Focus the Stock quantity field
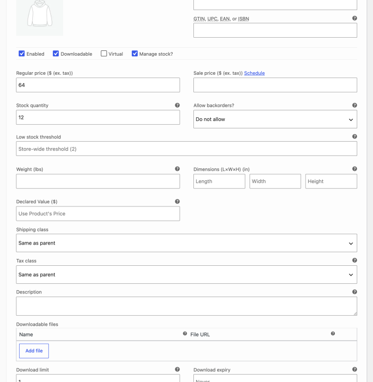This screenshot has height=382, width=373. click(x=98, y=117)
